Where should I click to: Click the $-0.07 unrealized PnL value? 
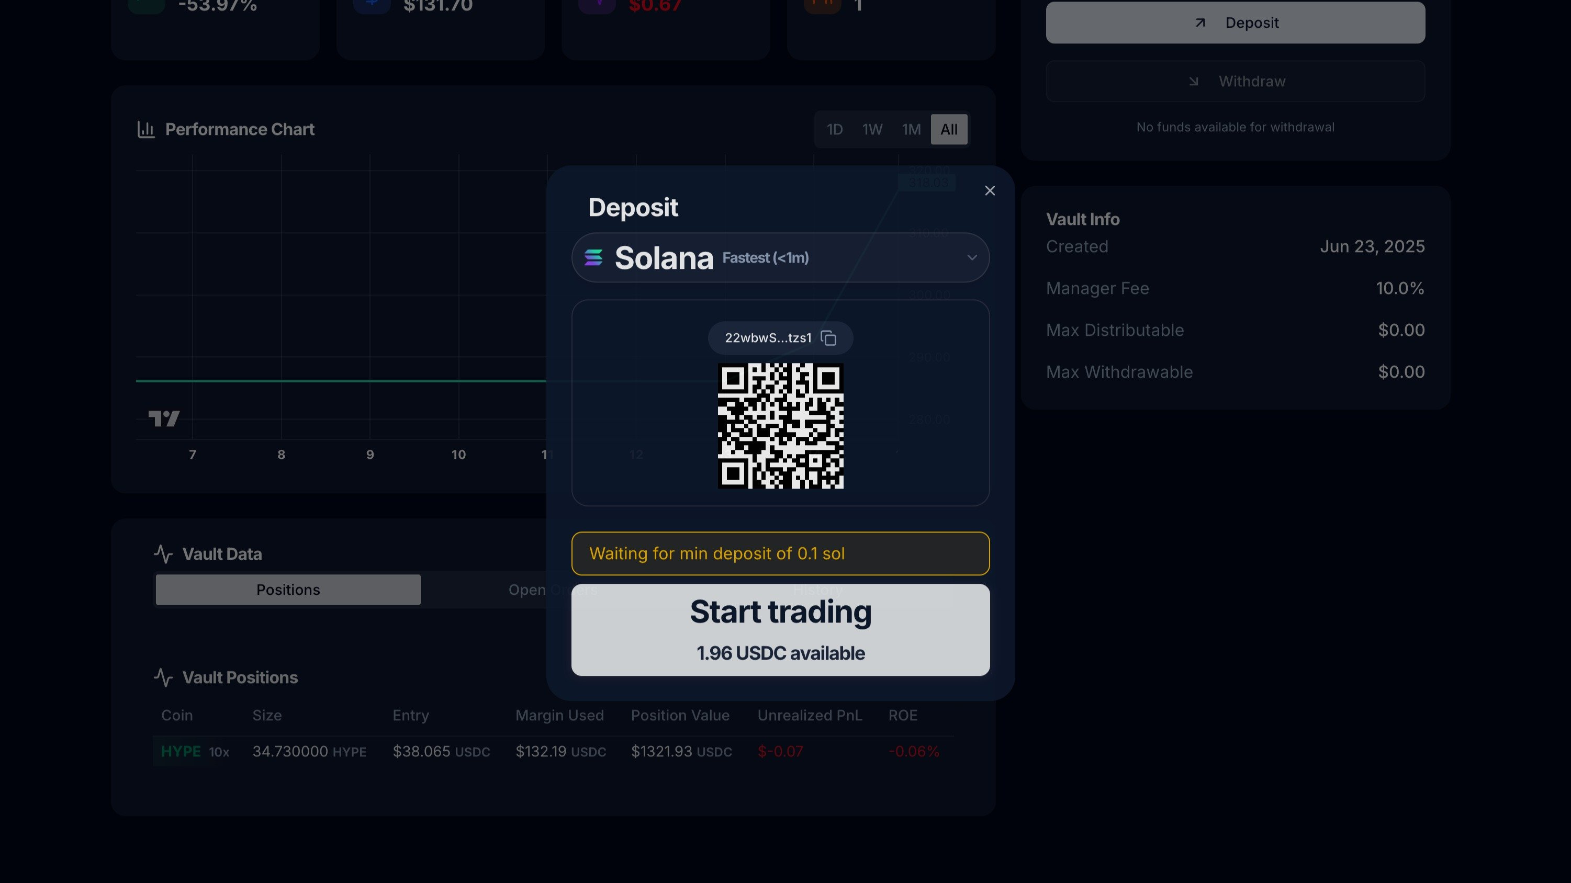click(780, 751)
